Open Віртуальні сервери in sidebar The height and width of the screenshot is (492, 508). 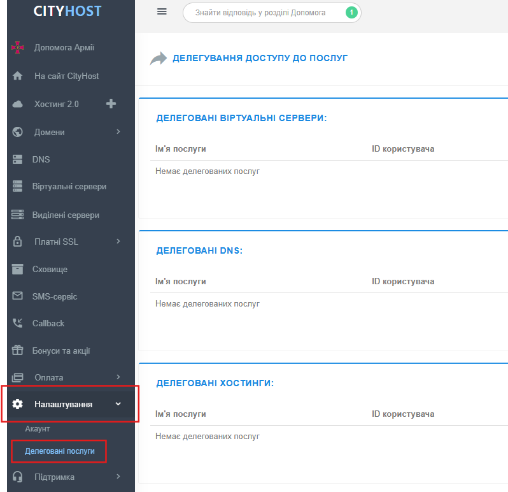[69, 187]
